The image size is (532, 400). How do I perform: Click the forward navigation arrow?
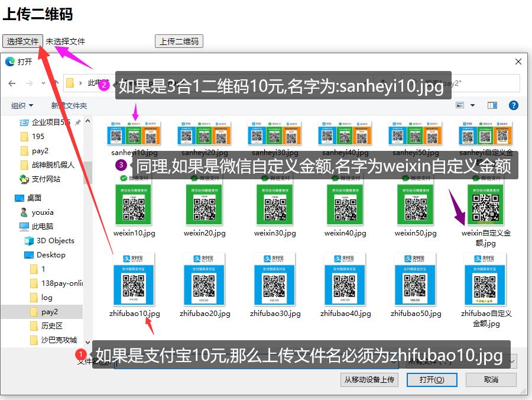tap(30, 83)
